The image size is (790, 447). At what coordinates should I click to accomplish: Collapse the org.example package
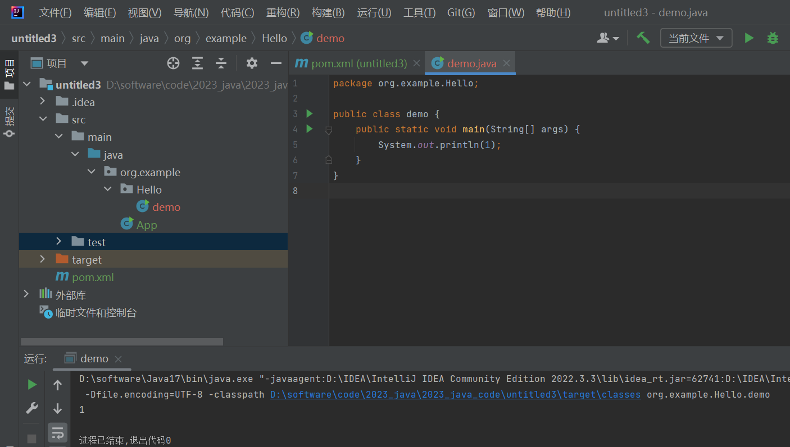tap(91, 172)
